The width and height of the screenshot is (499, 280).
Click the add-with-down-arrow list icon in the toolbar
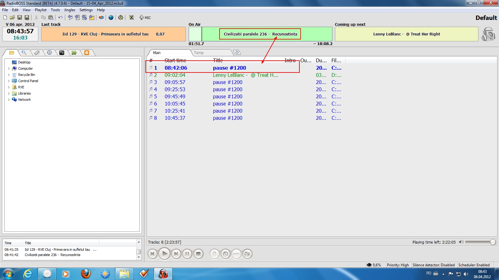[85, 17]
